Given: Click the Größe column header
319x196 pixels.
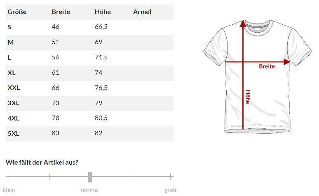Looking at the screenshot, I should (17, 12).
